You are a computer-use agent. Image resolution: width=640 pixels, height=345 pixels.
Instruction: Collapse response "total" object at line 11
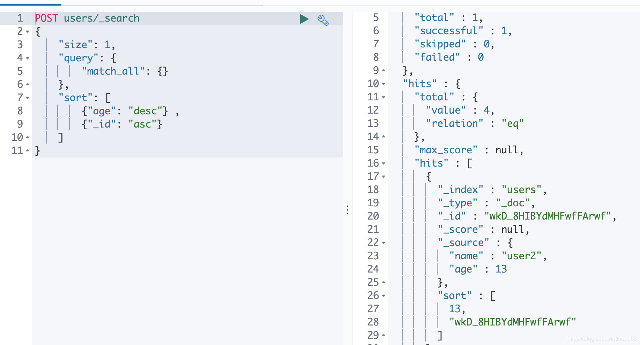[x=384, y=97]
